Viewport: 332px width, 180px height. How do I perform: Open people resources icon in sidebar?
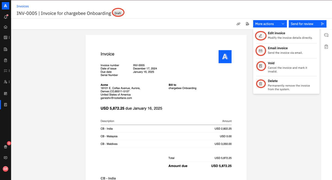coord(5,82)
